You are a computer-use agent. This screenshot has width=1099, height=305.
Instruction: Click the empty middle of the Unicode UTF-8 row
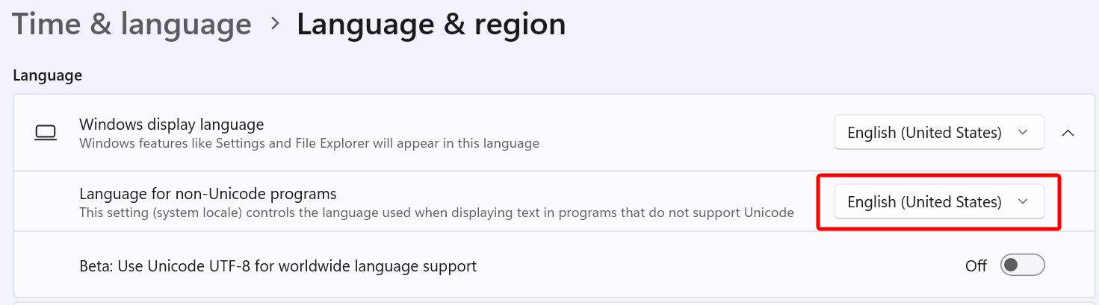tap(710, 265)
